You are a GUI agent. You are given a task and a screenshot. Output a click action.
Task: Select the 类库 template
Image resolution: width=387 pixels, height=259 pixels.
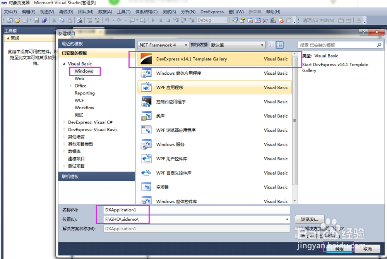click(x=214, y=116)
